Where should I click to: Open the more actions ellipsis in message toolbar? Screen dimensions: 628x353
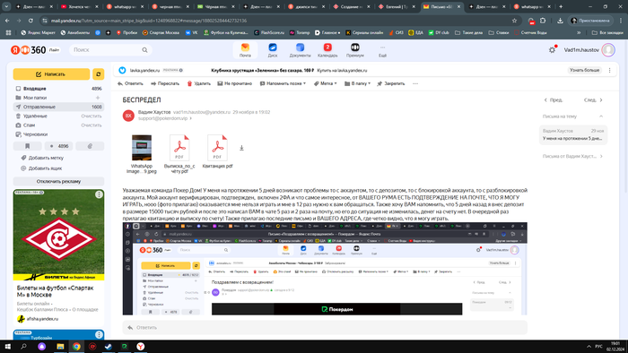(x=414, y=83)
